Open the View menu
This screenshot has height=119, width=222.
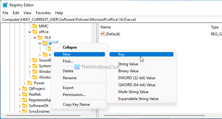pyautogui.click(x=27, y=13)
